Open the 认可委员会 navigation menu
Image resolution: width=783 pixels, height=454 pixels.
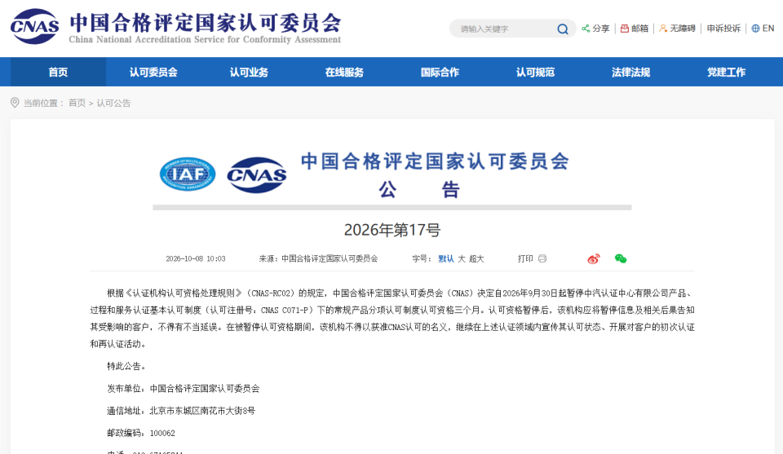tap(153, 72)
